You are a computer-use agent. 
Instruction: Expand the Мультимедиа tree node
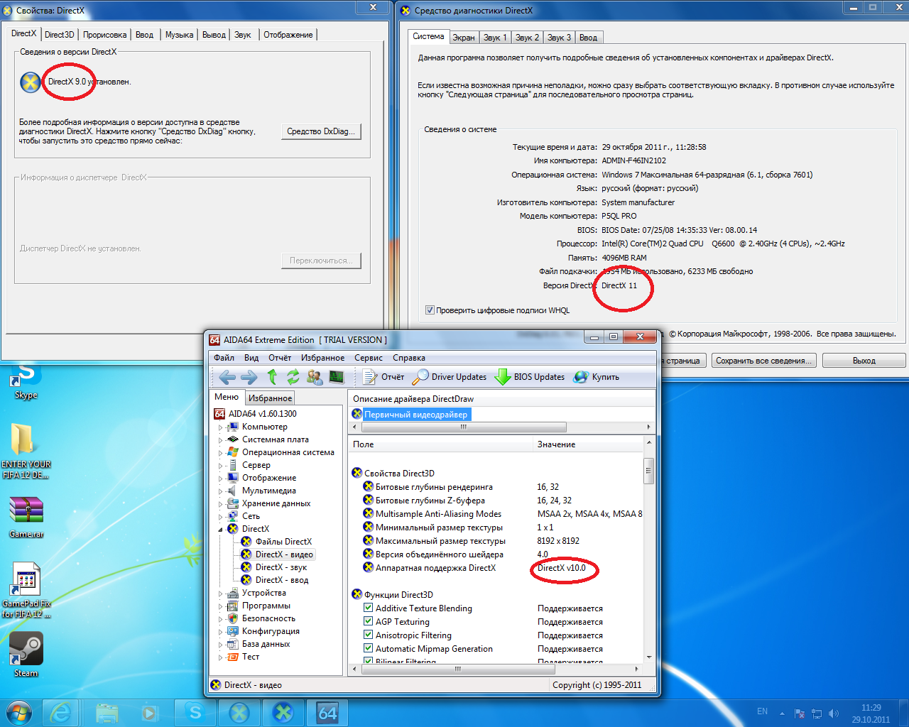pos(221,491)
